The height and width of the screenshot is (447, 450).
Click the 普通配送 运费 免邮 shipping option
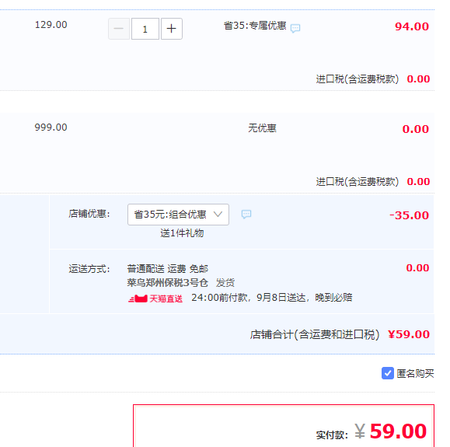(x=168, y=269)
